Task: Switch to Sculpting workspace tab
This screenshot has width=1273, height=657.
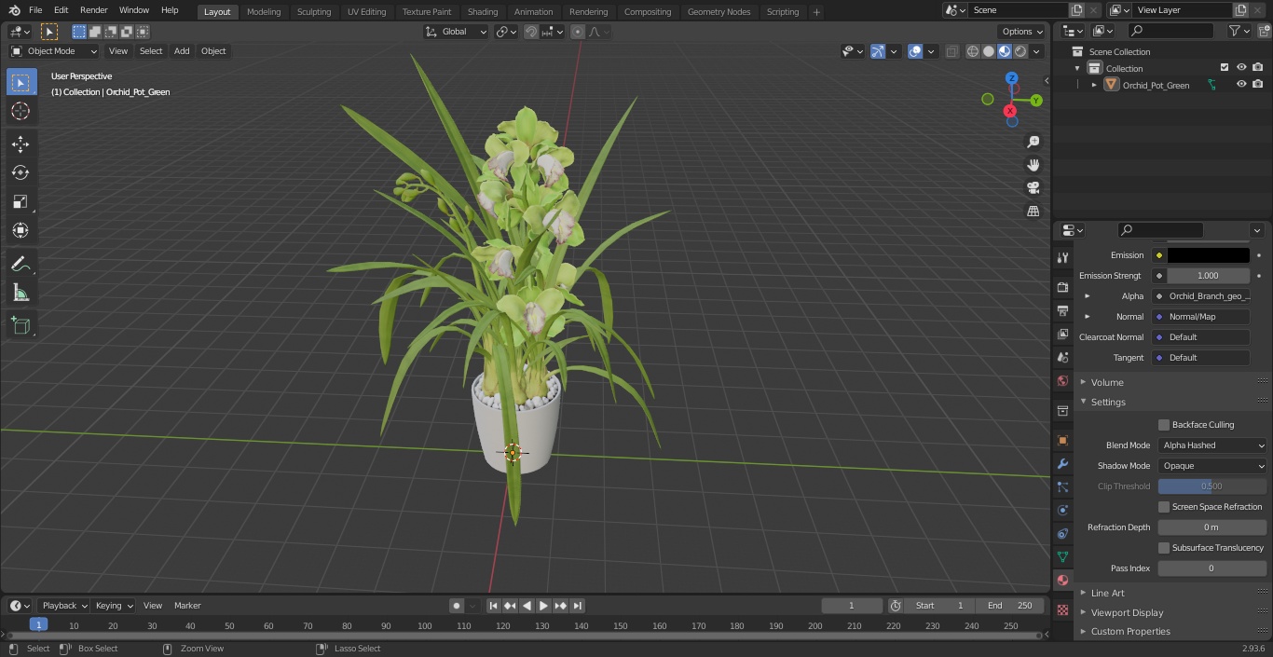Action: [x=314, y=12]
